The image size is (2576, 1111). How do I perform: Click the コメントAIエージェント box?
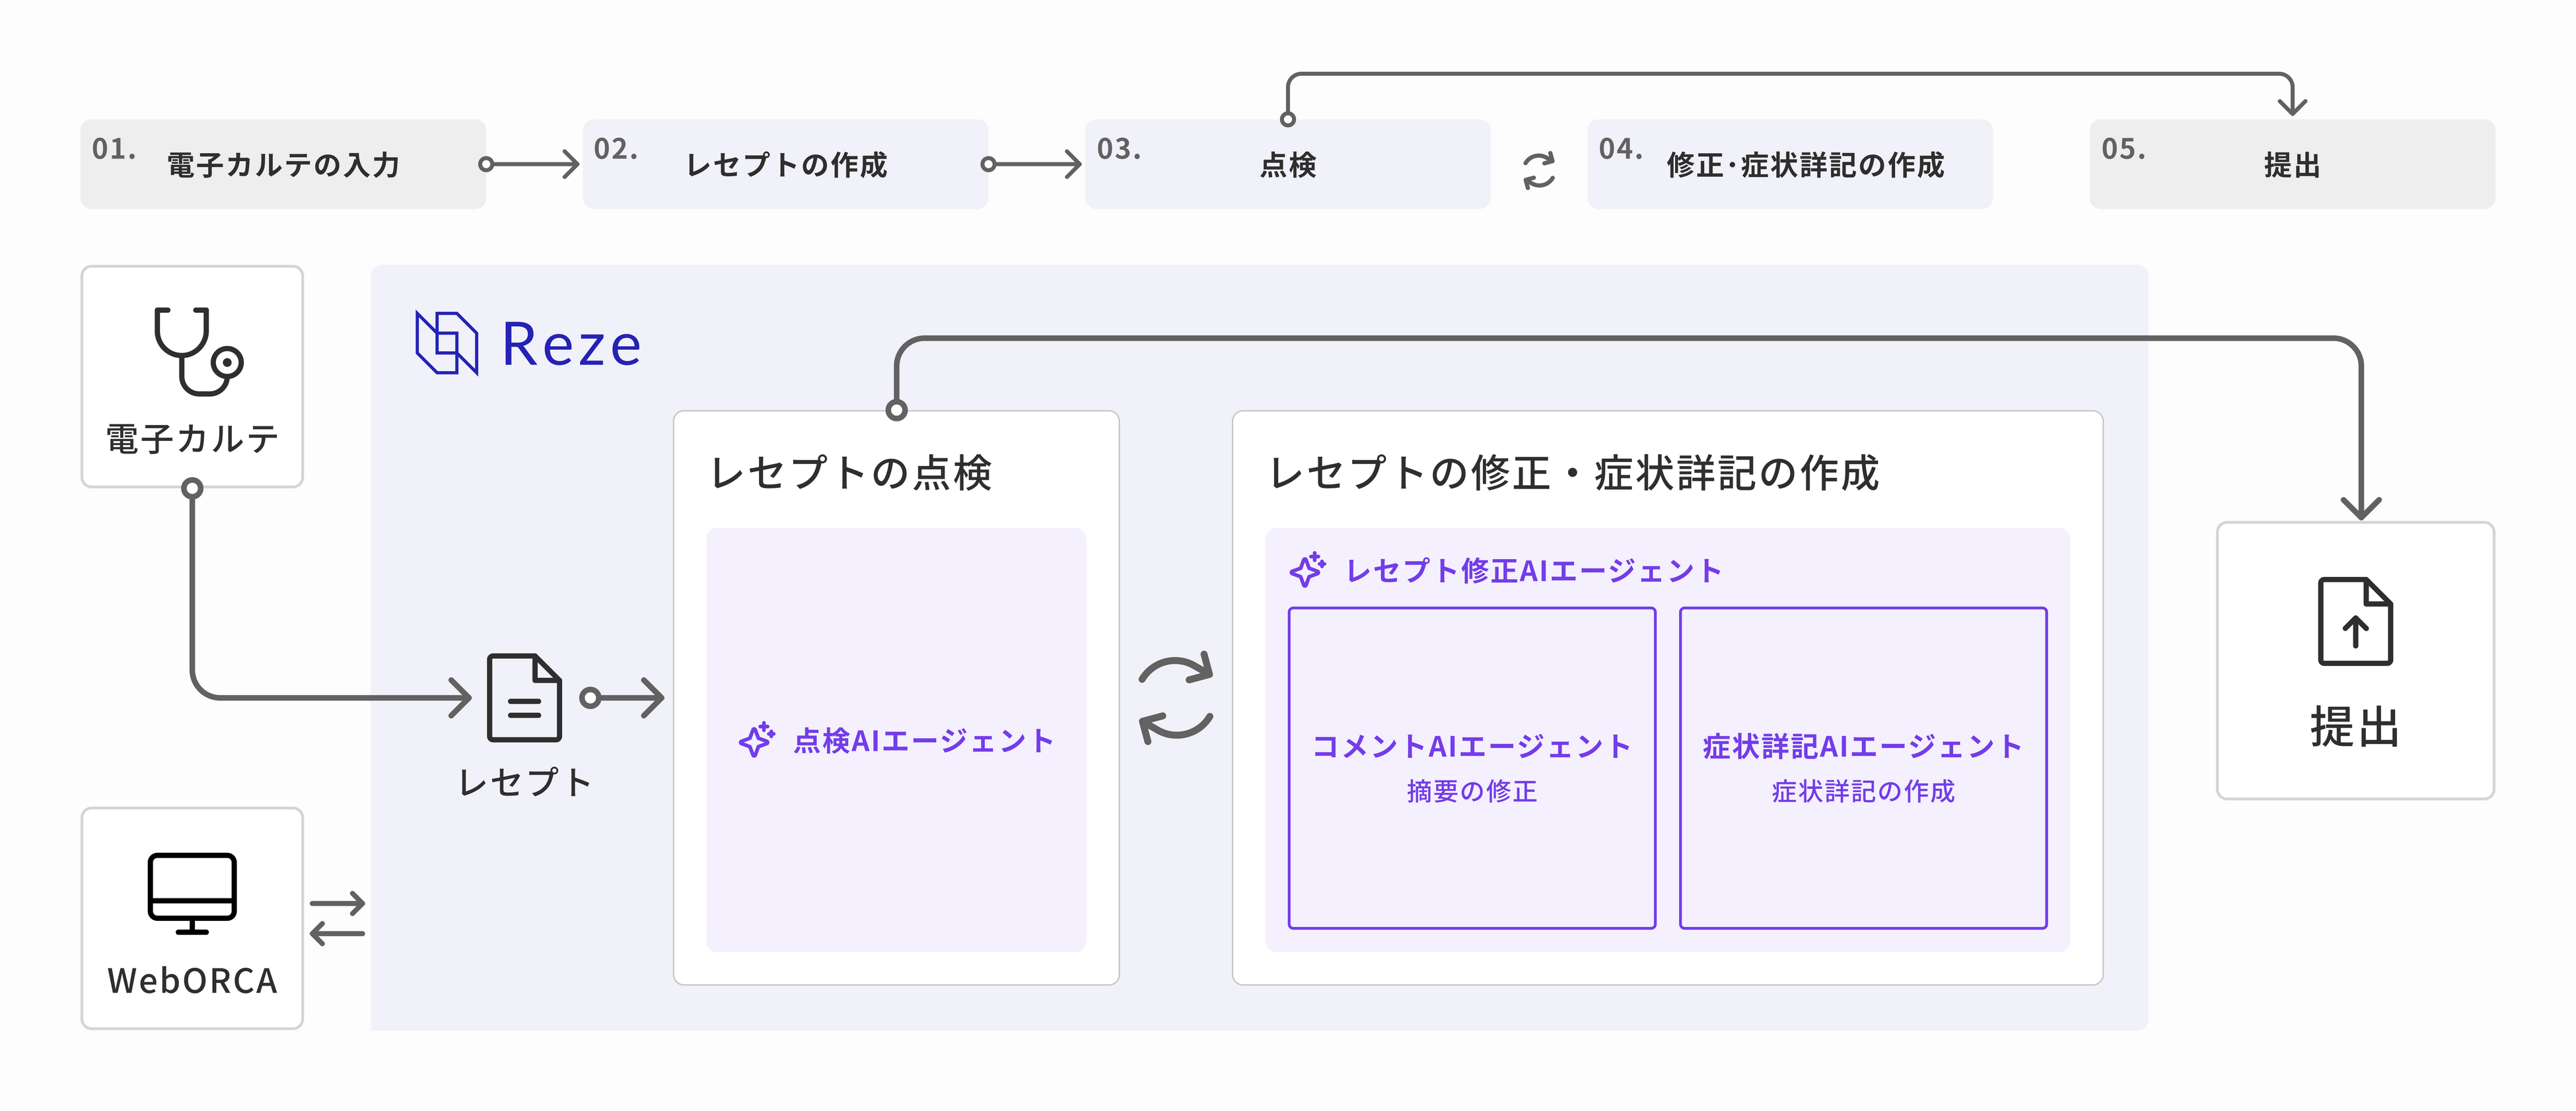coord(1471,767)
